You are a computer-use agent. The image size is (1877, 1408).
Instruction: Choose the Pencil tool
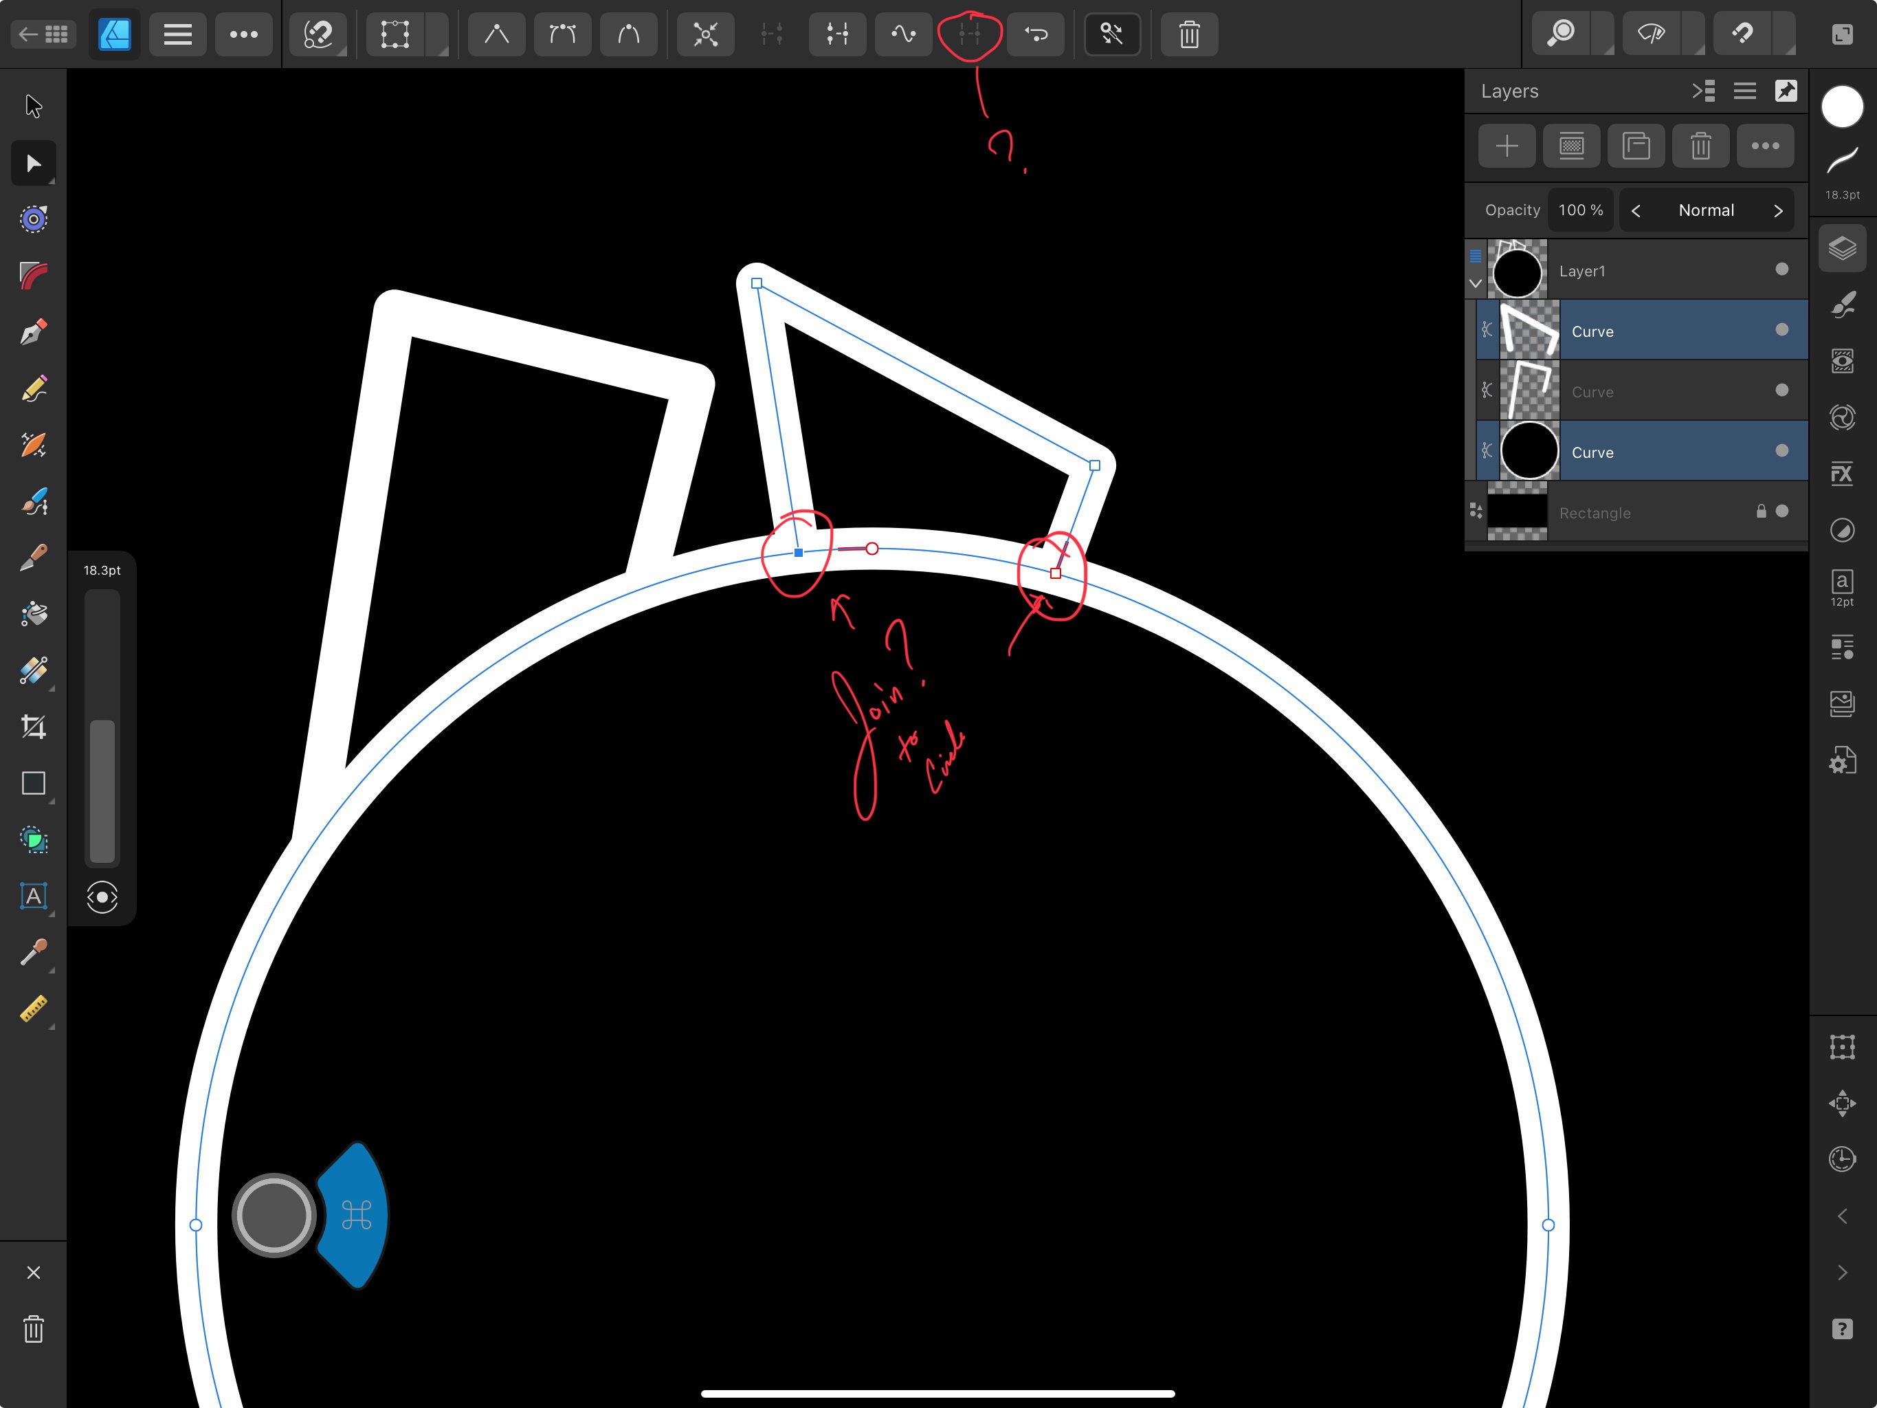(33, 388)
